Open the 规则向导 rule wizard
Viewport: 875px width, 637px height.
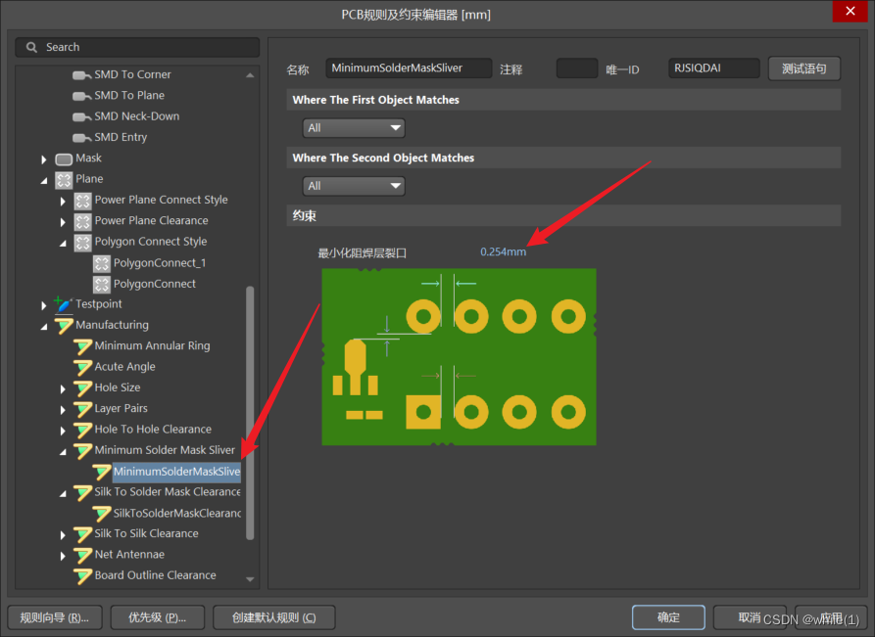pos(55,617)
